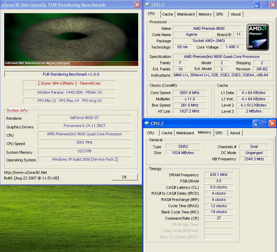Click the x 11.5 Multiplier value
This screenshot has height=252, width=277.
click(x=190, y=99)
